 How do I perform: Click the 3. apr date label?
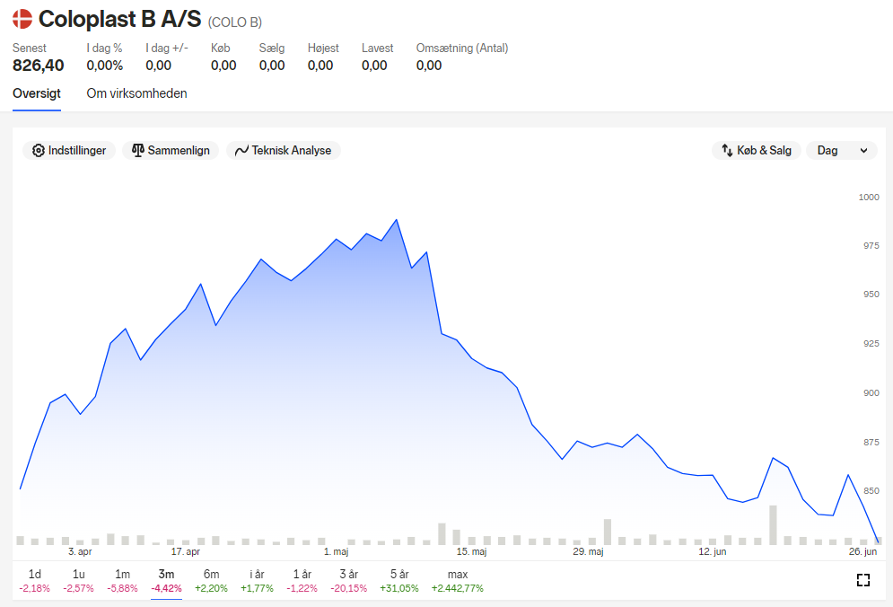pos(80,551)
